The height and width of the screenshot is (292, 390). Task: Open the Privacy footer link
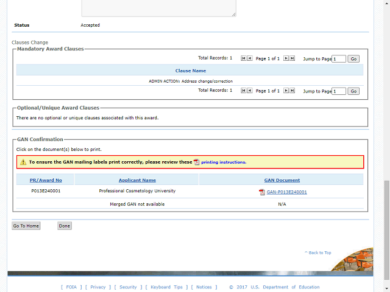[97, 287]
